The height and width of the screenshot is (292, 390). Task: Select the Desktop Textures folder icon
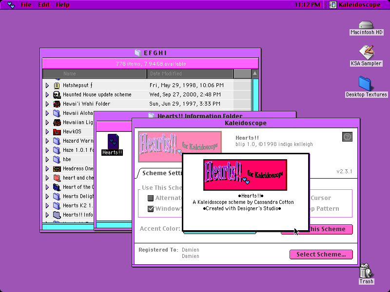pos(365,84)
